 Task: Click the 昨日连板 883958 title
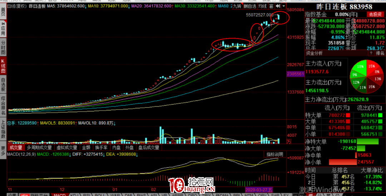click(x=345, y=6)
